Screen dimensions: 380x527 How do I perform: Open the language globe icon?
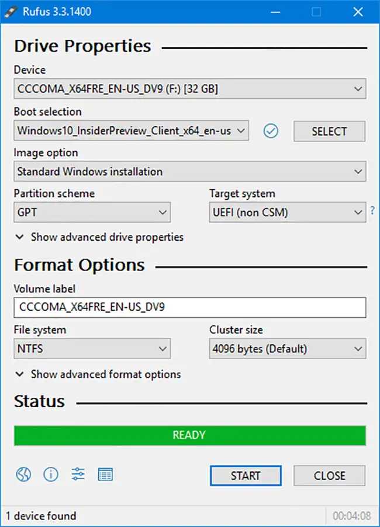tap(23, 474)
